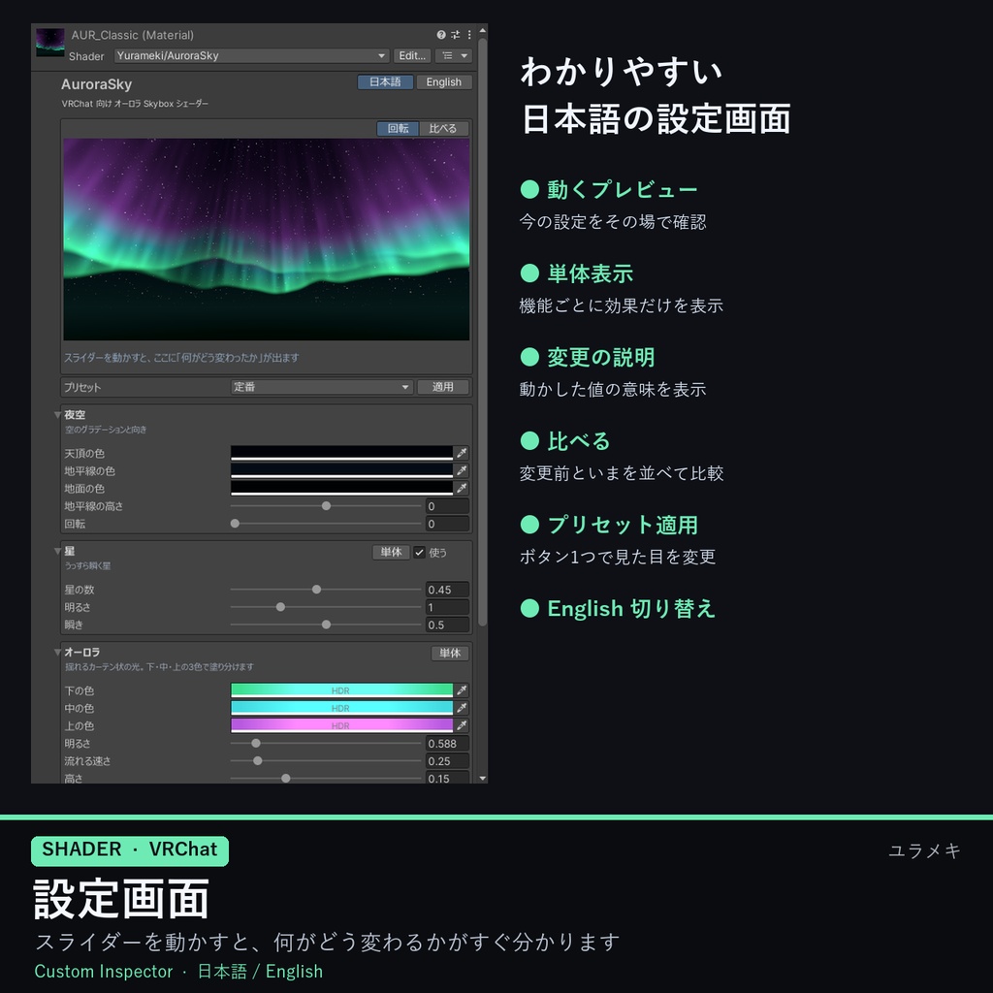Click the 星の数 slider
This screenshot has width=993, height=993.
326,590
